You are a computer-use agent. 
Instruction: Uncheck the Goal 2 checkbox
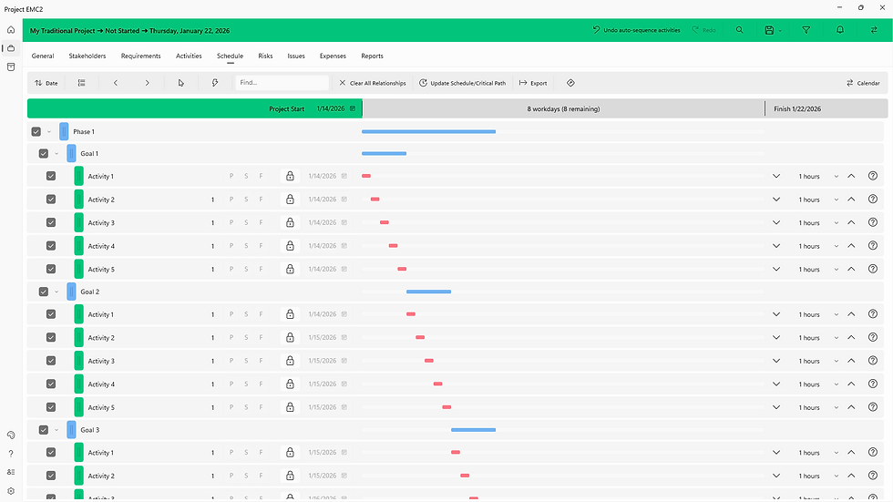(x=44, y=292)
